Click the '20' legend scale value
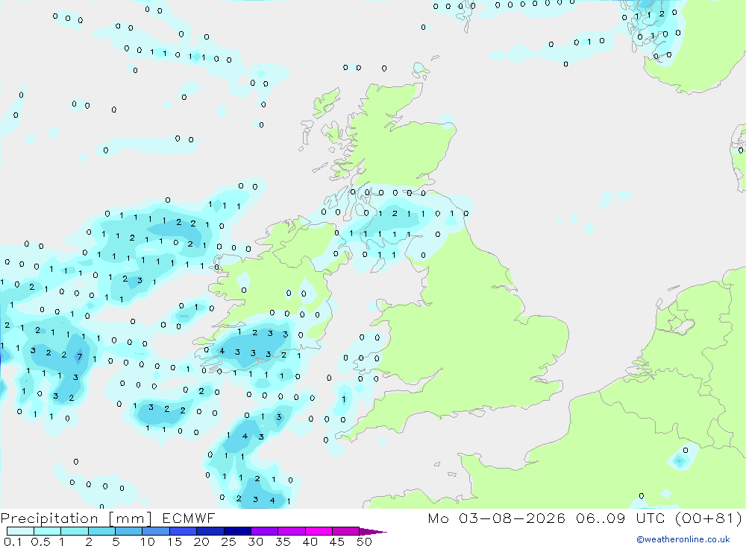This screenshot has height=546, width=746. coord(201,542)
